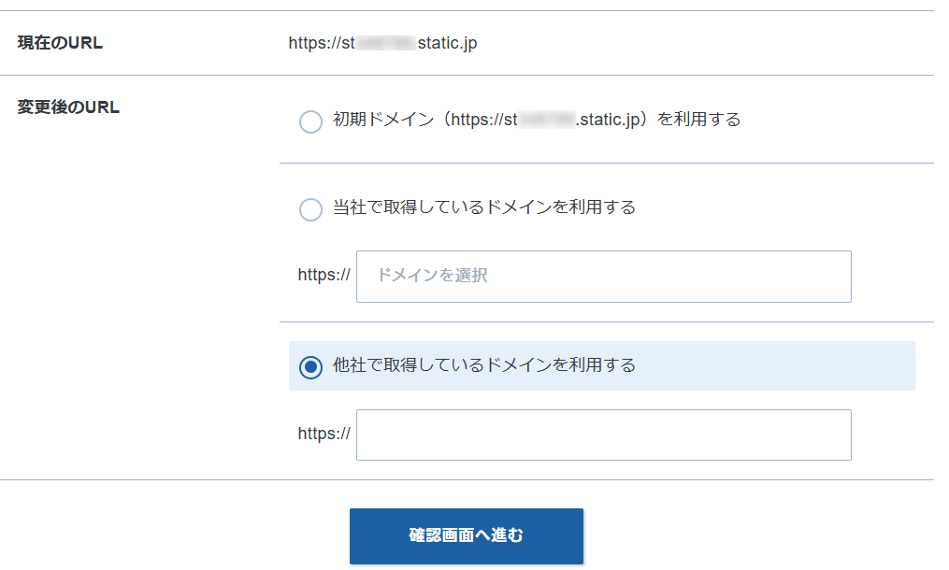
Task: Click the 他社で取得しているドメインを利用する label text
Action: pos(484,364)
